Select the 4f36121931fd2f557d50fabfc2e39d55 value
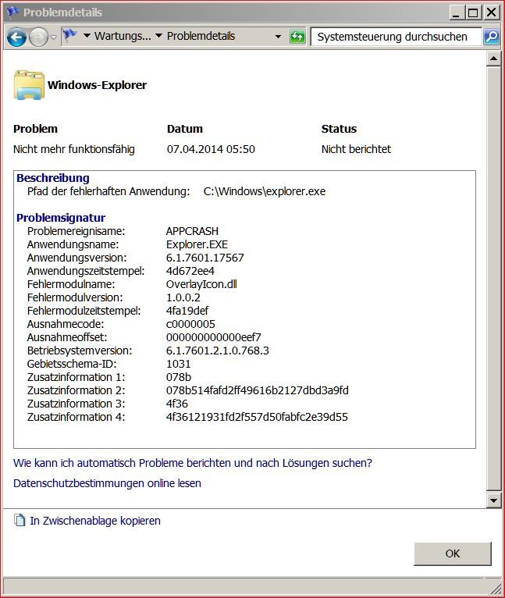 click(257, 417)
